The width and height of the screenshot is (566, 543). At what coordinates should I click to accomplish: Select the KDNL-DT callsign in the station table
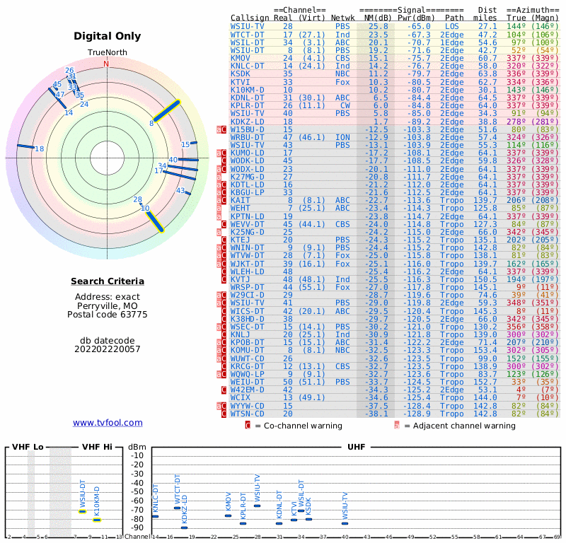pos(247,98)
